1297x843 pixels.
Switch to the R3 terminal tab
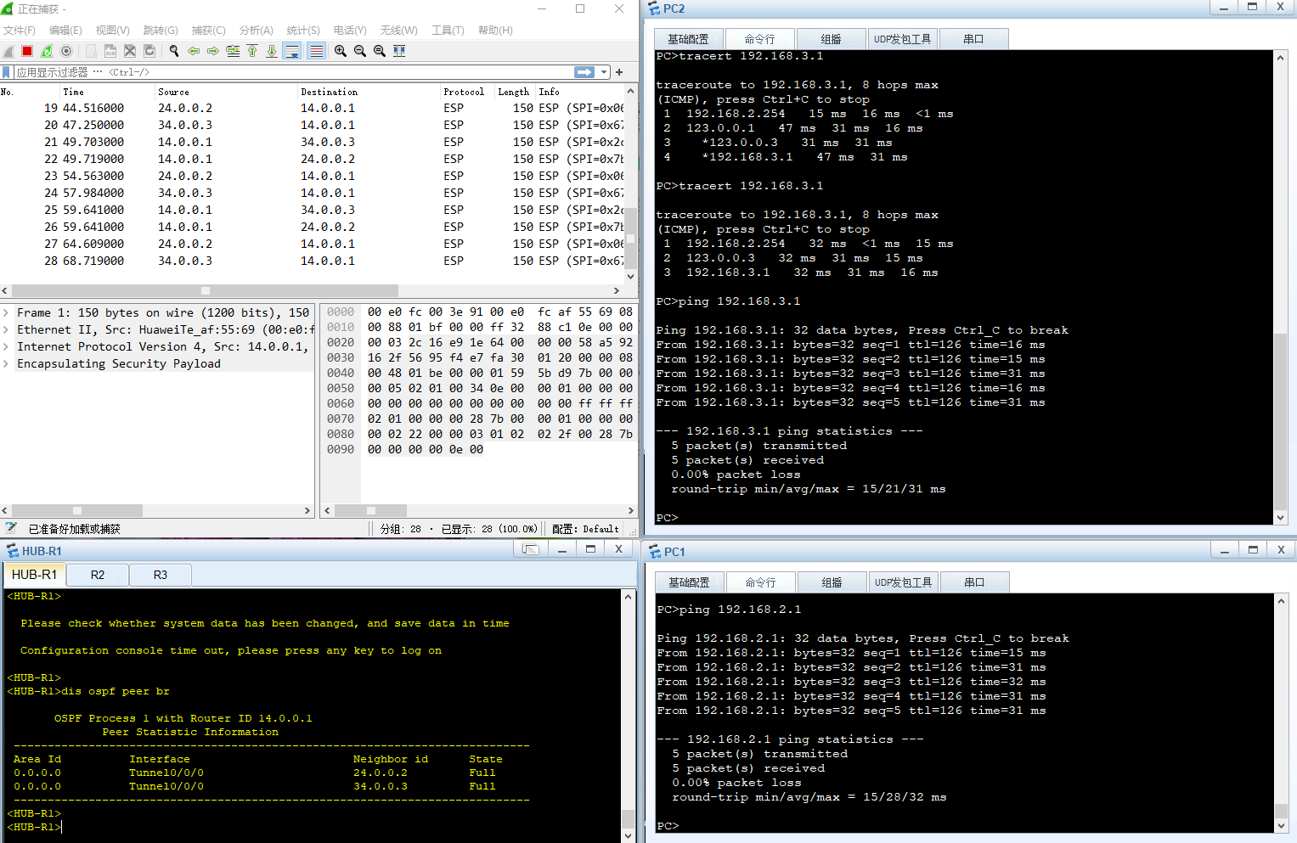tap(160, 575)
